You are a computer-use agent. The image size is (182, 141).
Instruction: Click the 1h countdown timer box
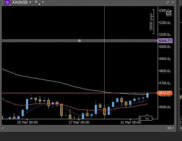(145, 119)
